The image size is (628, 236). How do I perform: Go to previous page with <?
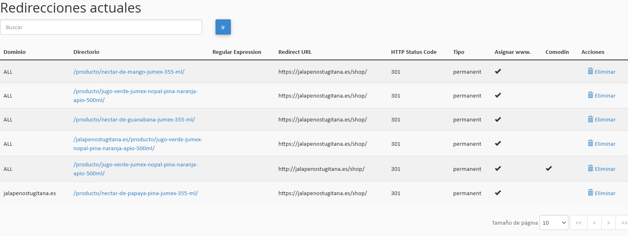click(x=594, y=223)
